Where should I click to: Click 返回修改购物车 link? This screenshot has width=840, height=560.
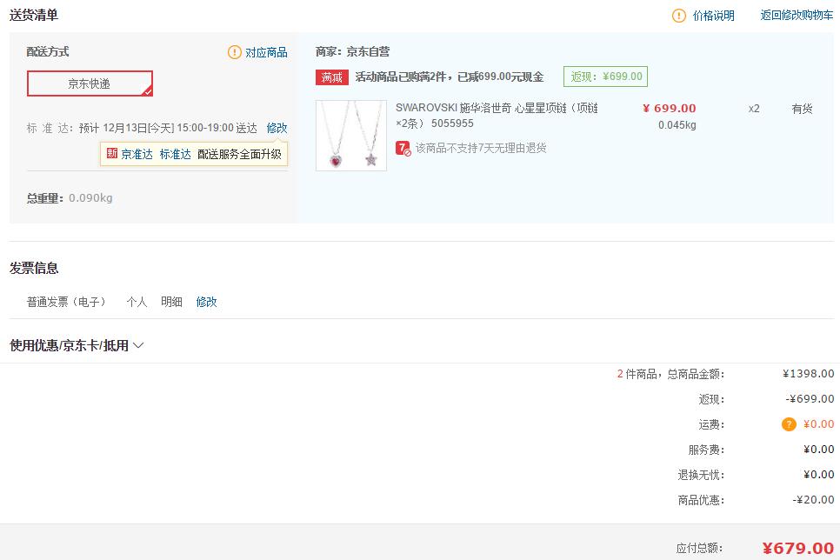click(797, 15)
